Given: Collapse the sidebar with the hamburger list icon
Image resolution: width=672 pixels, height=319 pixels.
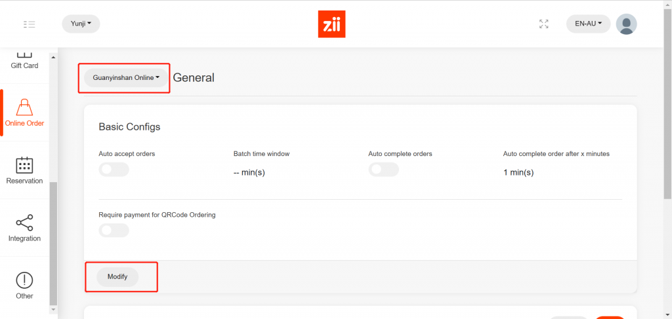Looking at the screenshot, I should [x=29, y=24].
